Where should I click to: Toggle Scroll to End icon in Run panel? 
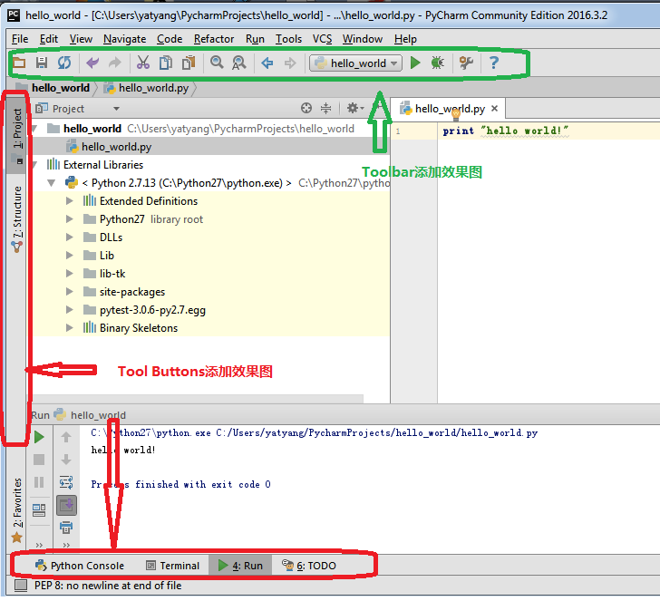coord(66,506)
